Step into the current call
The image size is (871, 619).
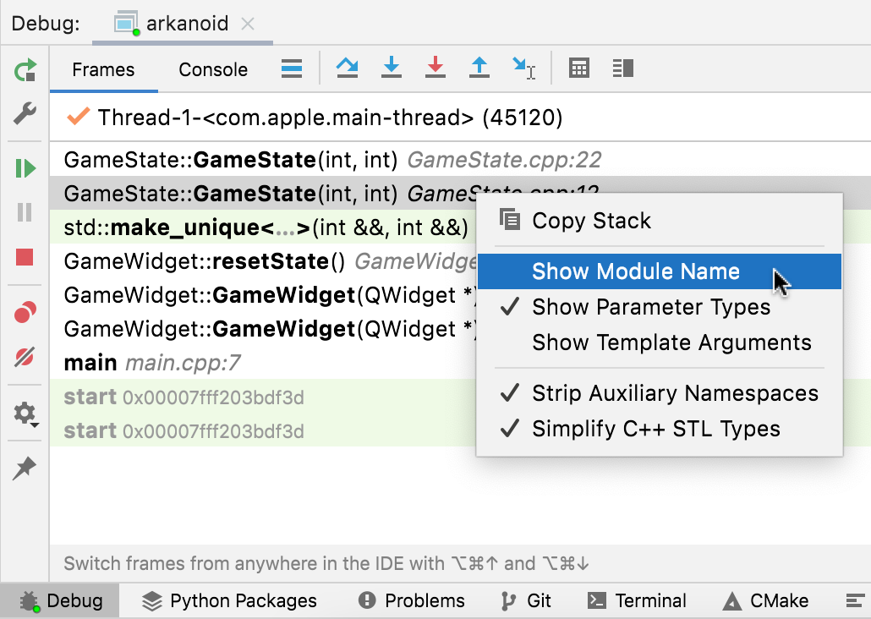[392, 68]
